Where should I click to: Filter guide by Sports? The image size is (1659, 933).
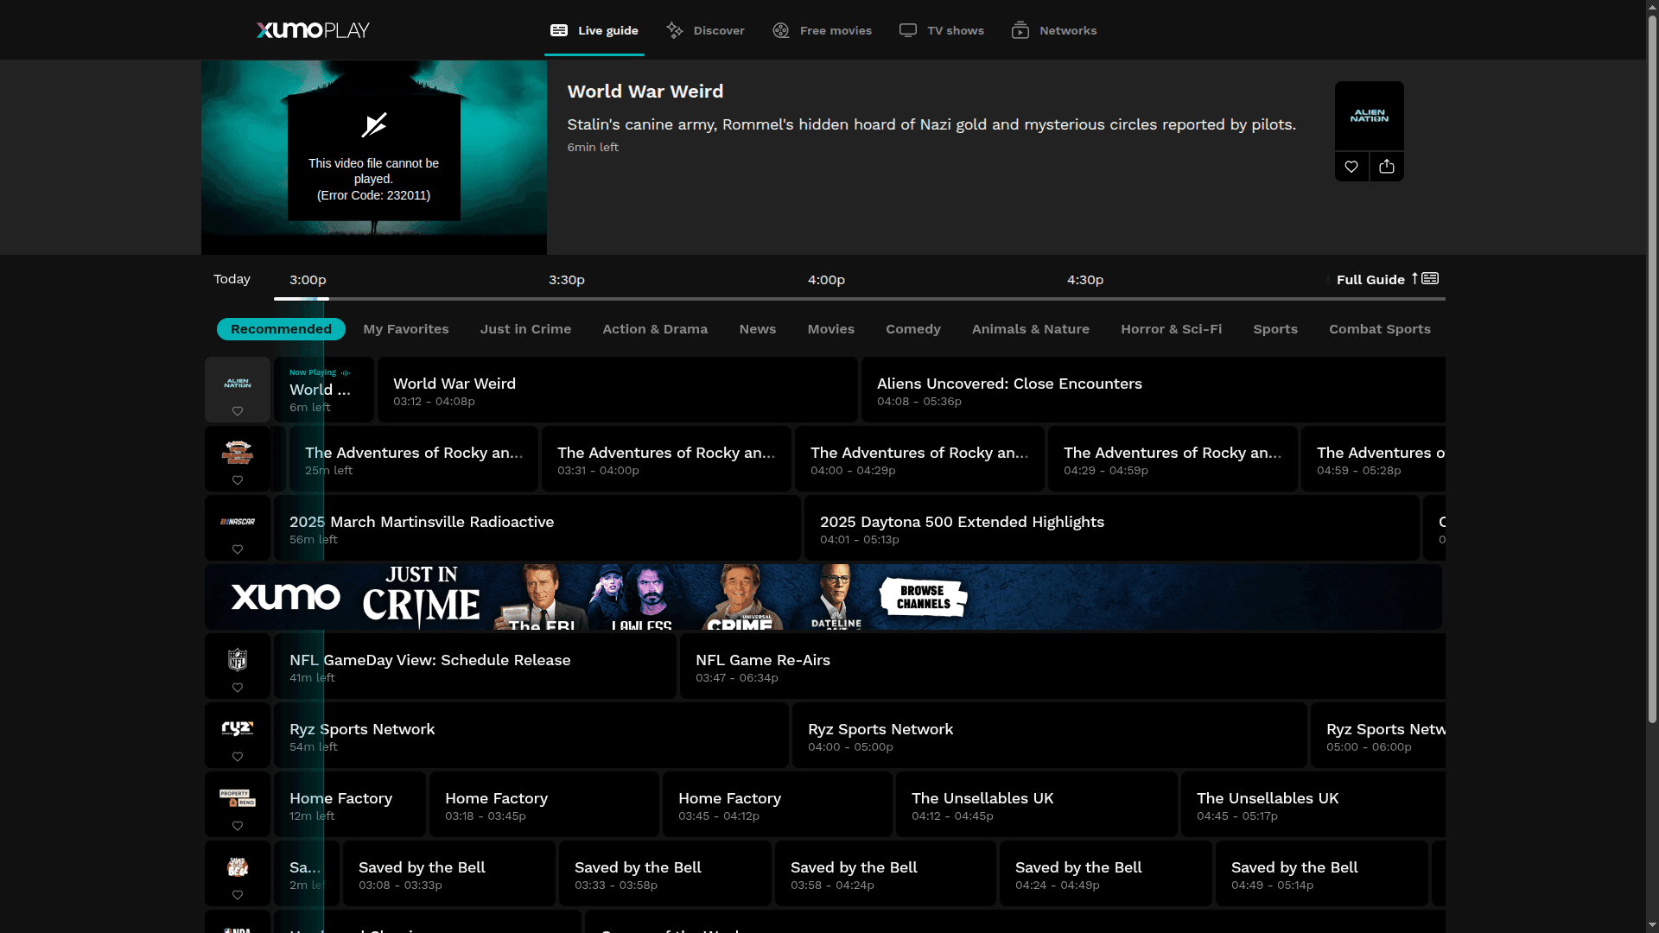1275,329
